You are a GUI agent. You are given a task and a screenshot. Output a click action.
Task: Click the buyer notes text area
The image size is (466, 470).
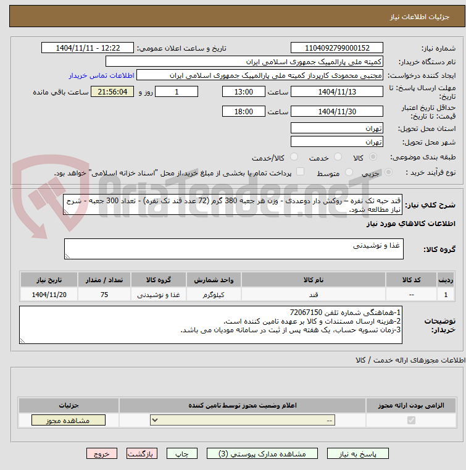click(x=211, y=325)
